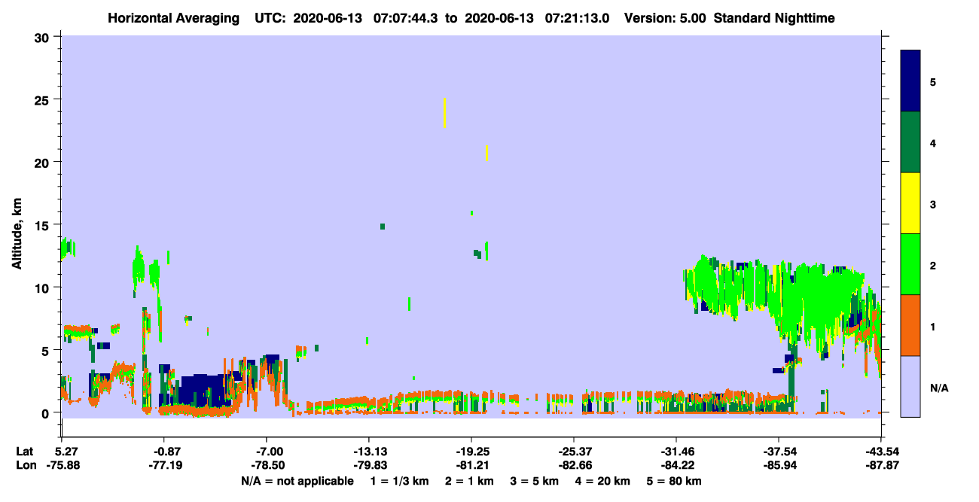
Task: Click the colorbar label '4'
Action: (932, 143)
